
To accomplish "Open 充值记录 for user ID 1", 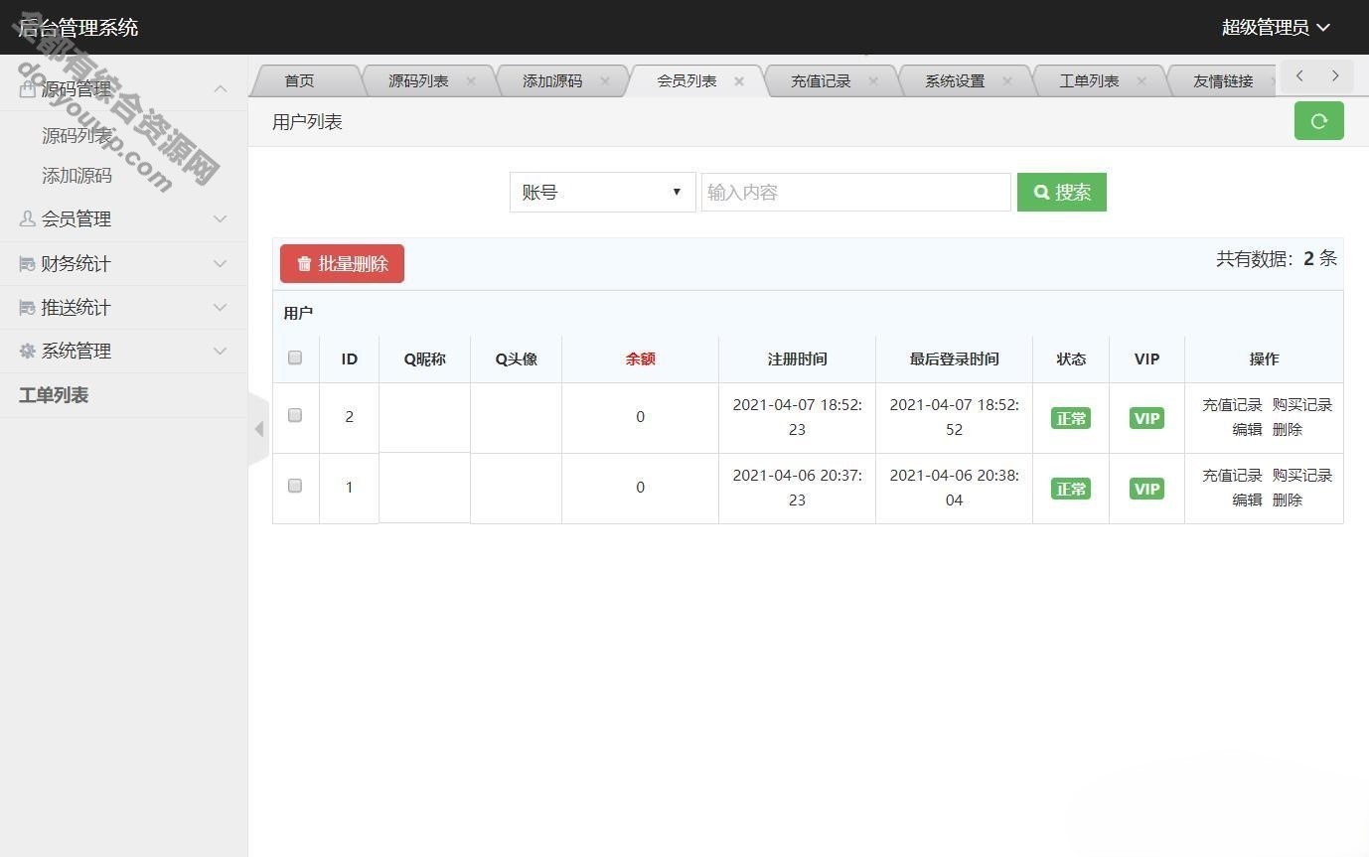I will pyautogui.click(x=1232, y=475).
